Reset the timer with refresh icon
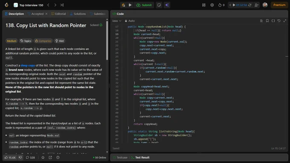Screen dimensions: 290x163 (250, 5)
